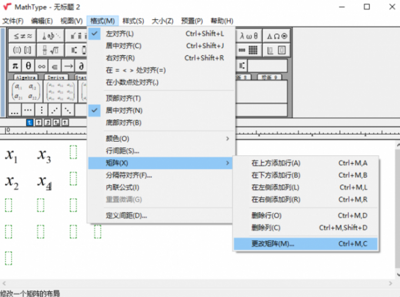This screenshot has width=400, height=297.
Task: Choose align at = 处对齐(=) option
Action: click(x=160, y=70)
